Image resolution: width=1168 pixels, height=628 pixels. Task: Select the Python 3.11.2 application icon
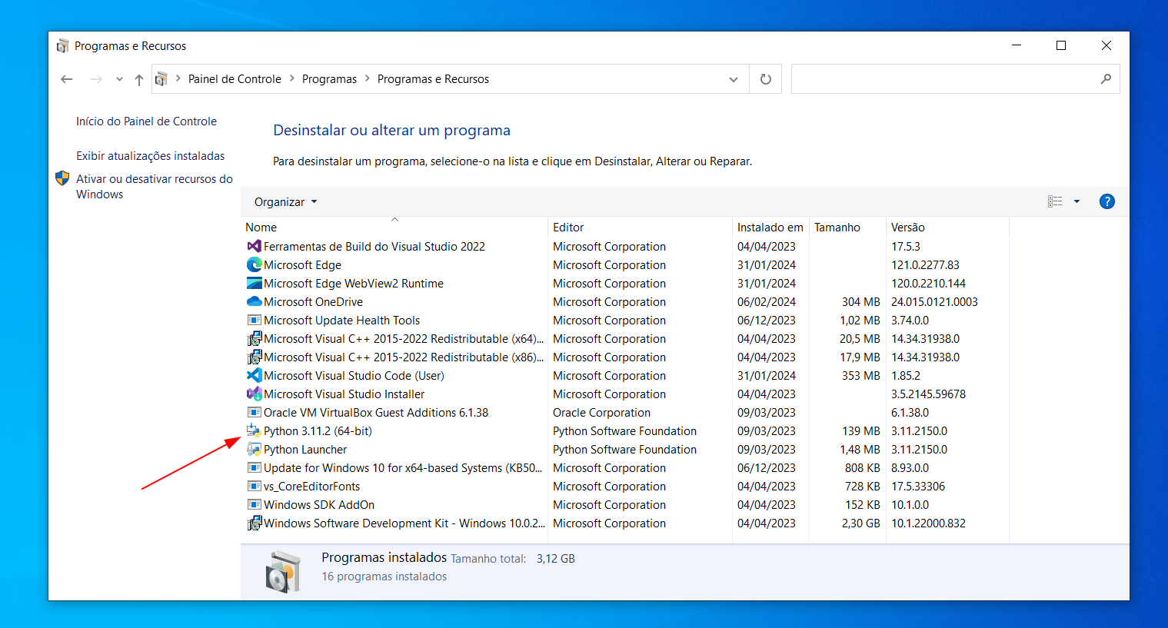pos(255,430)
